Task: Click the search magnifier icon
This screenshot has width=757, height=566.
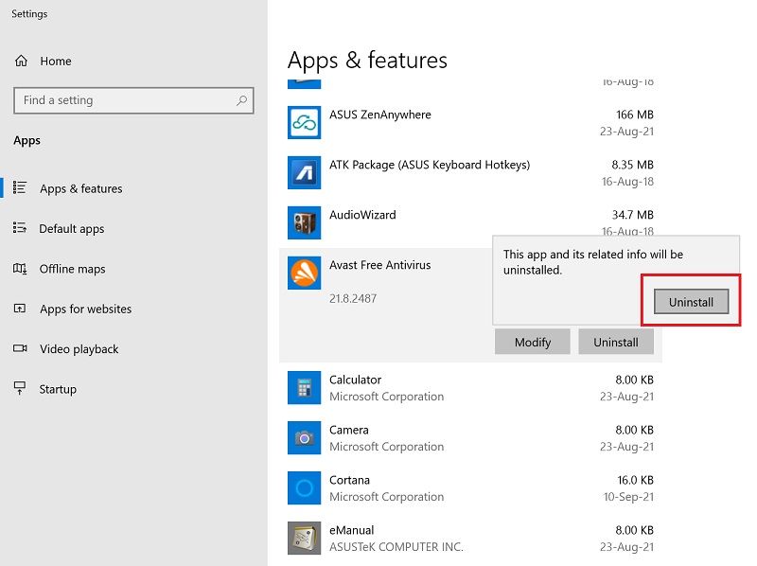Action: click(x=244, y=100)
